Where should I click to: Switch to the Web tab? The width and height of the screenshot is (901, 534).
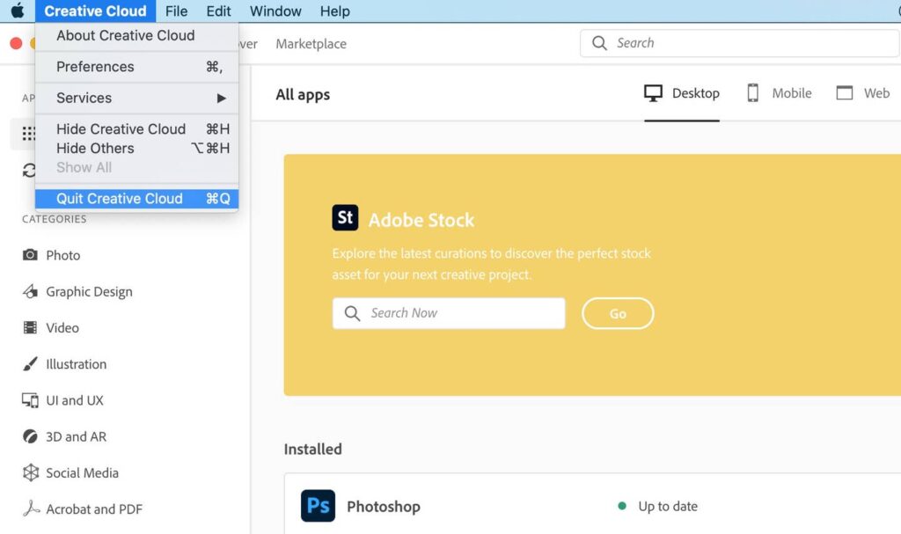tap(862, 93)
